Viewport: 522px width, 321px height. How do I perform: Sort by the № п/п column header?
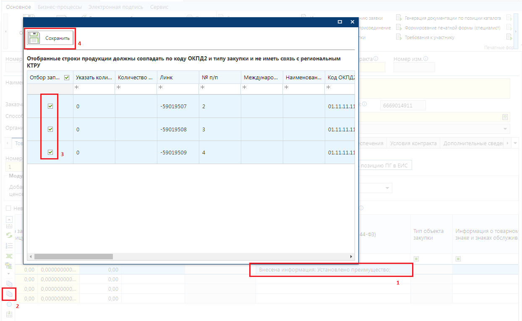pos(220,78)
